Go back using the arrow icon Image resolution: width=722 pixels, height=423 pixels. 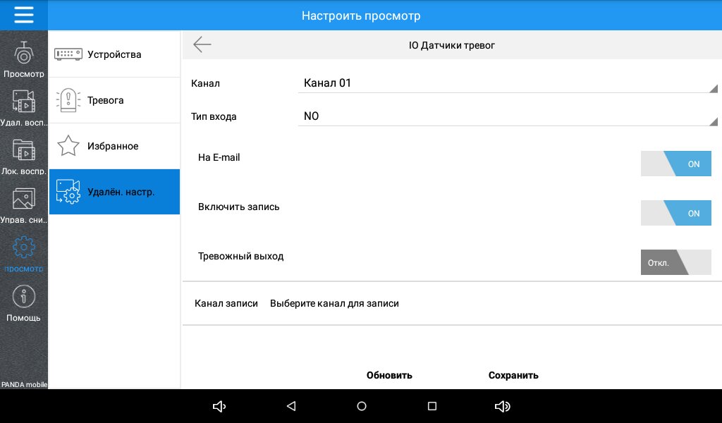point(202,45)
